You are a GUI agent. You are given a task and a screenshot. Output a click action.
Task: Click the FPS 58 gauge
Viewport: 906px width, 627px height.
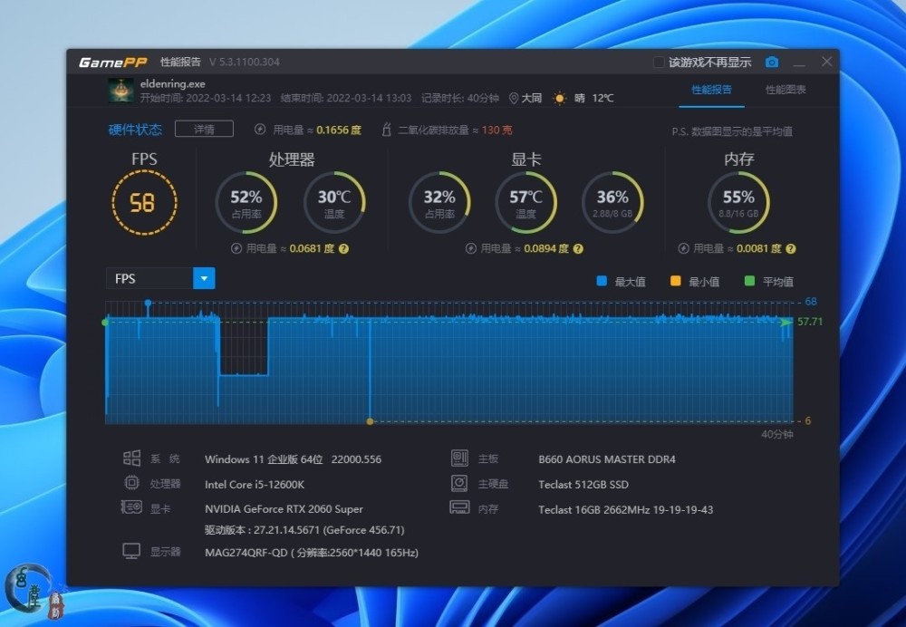(x=144, y=202)
